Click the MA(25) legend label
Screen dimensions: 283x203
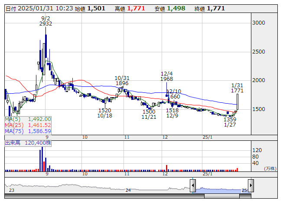(x=13, y=125)
